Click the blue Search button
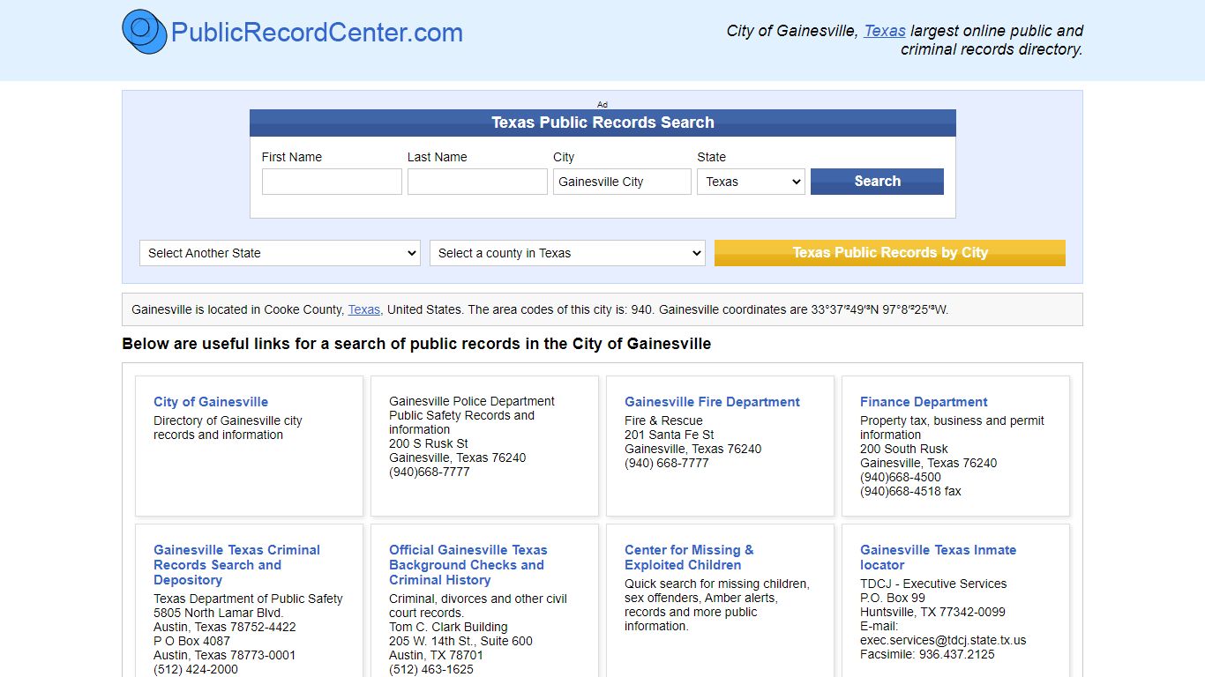This screenshot has width=1205, height=677. tap(877, 182)
